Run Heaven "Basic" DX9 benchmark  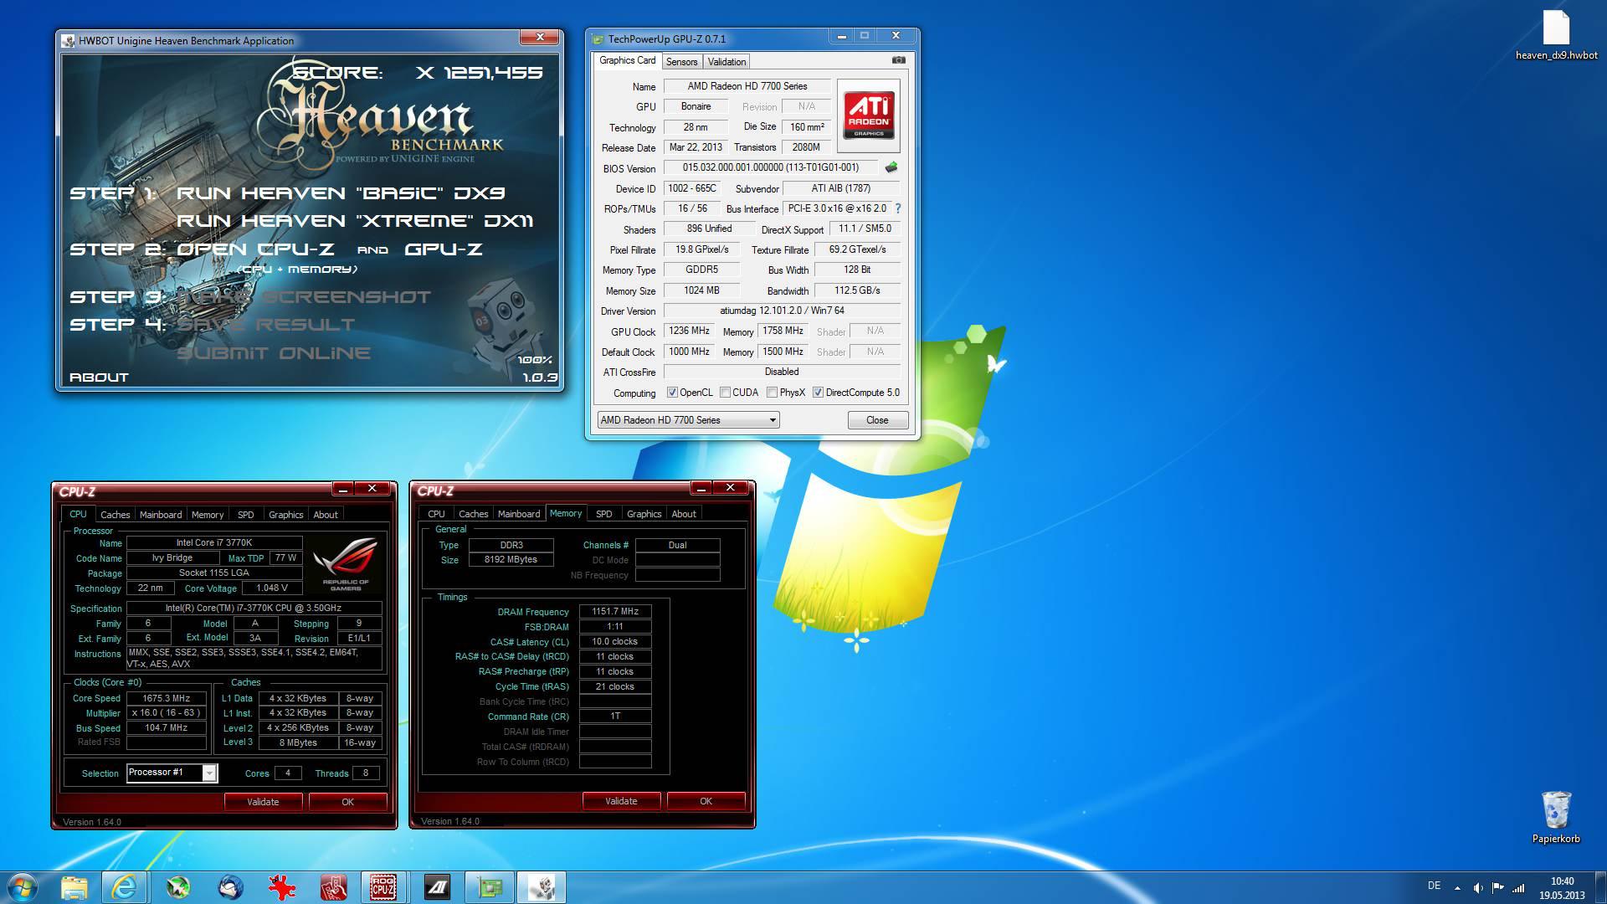341,193
